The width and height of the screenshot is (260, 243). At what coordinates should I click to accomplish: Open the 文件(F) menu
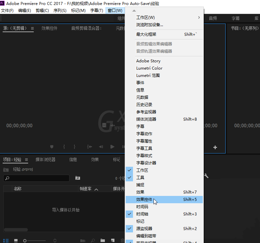click(x=7, y=11)
